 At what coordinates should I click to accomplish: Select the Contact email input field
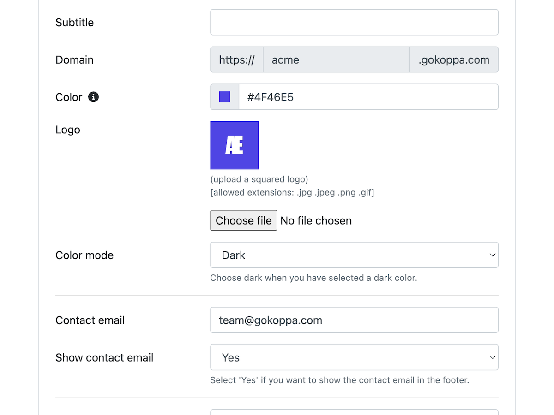(x=354, y=320)
